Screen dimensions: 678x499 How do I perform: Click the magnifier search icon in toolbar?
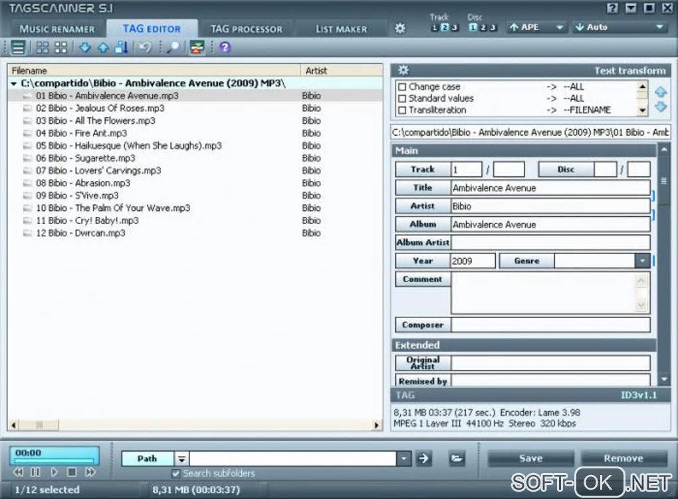172,47
